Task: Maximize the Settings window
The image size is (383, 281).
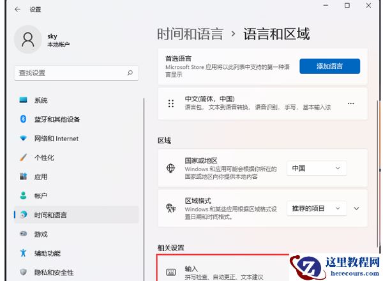Action: [x=347, y=5]
